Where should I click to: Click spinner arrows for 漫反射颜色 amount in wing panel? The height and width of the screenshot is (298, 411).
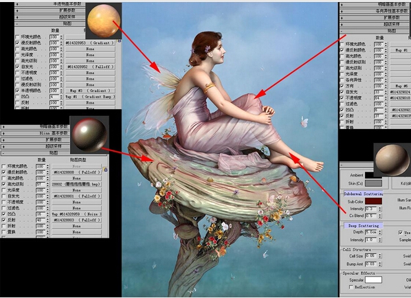click(x=61, y=43)
